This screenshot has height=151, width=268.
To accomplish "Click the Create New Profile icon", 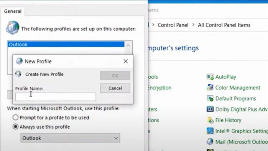I will click(x=18, y=74).
